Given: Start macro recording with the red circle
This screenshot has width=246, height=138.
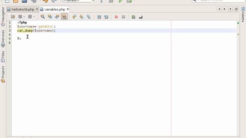Looking at the screenshot, I should tap(116, 17).
